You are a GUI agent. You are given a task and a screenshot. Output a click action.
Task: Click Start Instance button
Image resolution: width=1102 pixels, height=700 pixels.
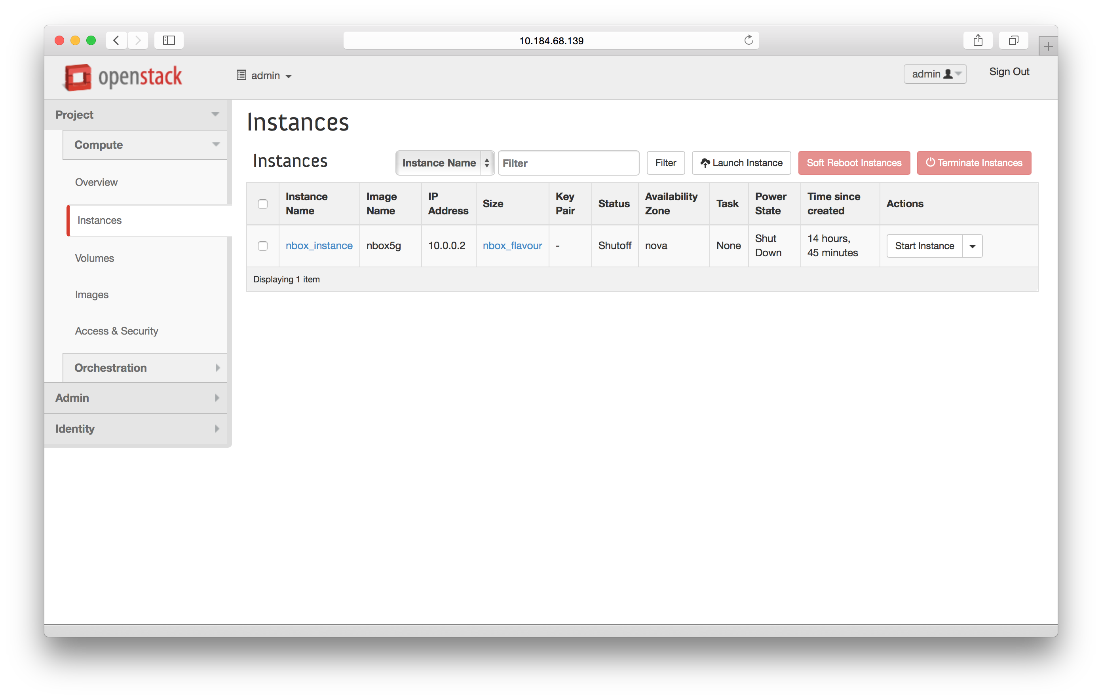(924, 246)
